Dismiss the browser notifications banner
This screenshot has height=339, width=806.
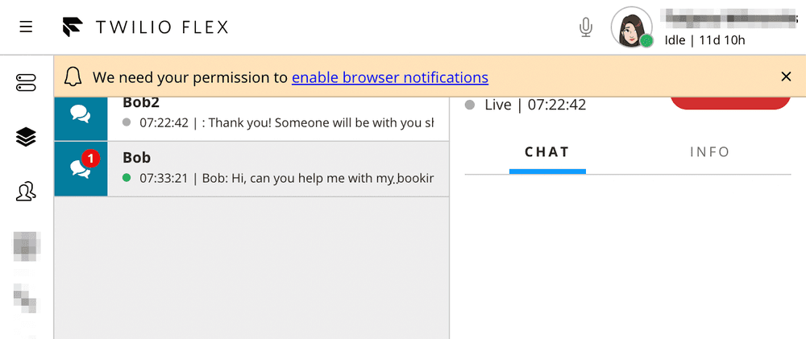(x=787, y=76)
